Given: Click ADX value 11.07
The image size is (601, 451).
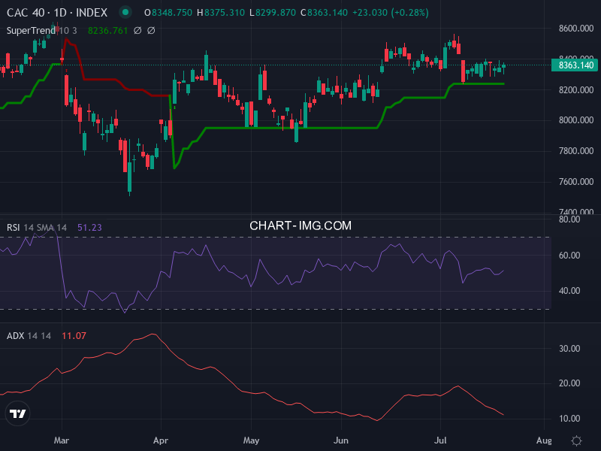Looking at the screenshot, I should tap(74, 336).
